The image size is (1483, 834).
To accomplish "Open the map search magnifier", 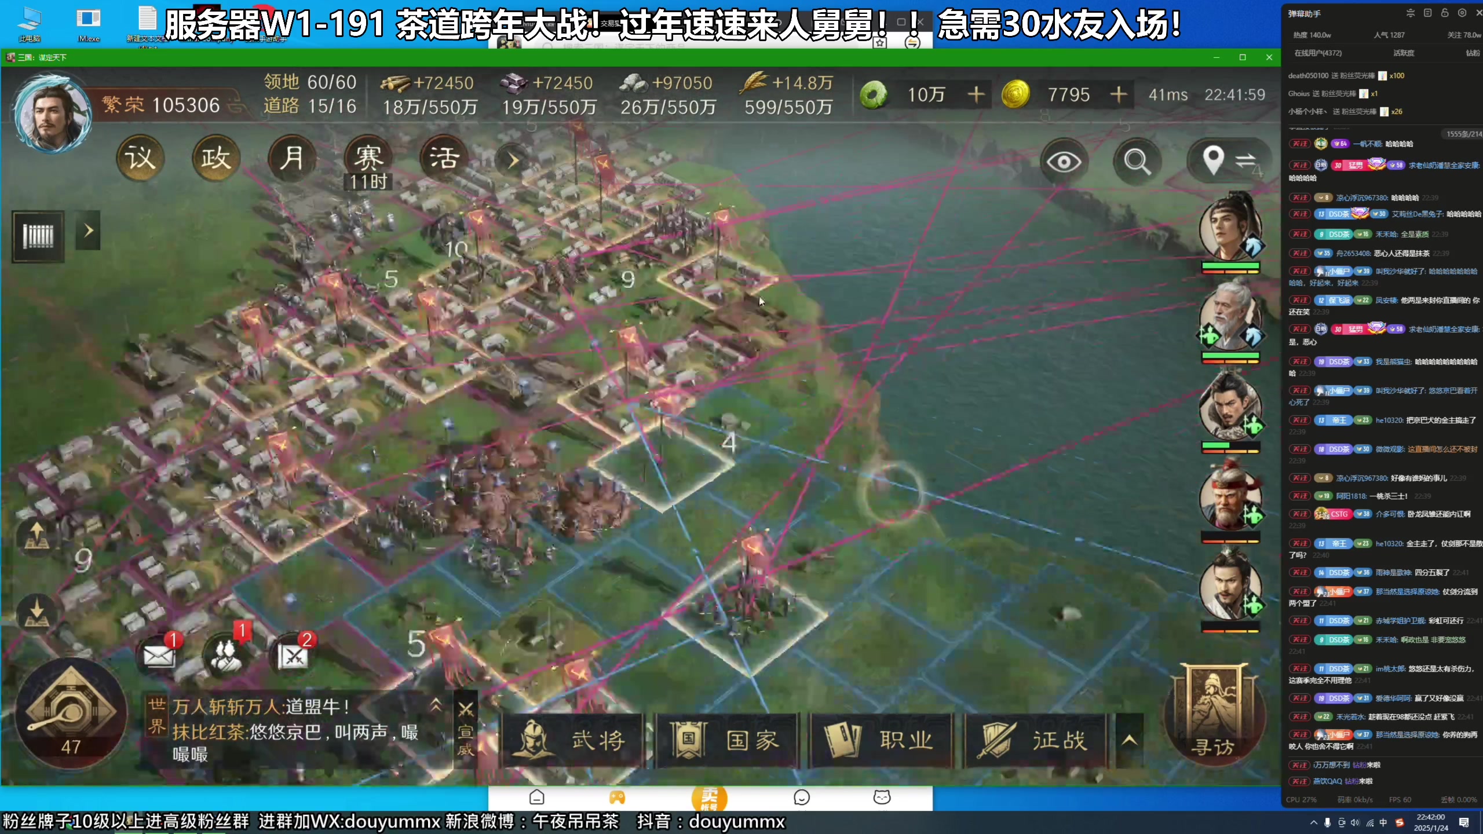I will point(1137,161).
